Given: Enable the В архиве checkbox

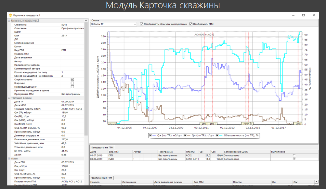Looking at the screenshot, I should point(72,83).
